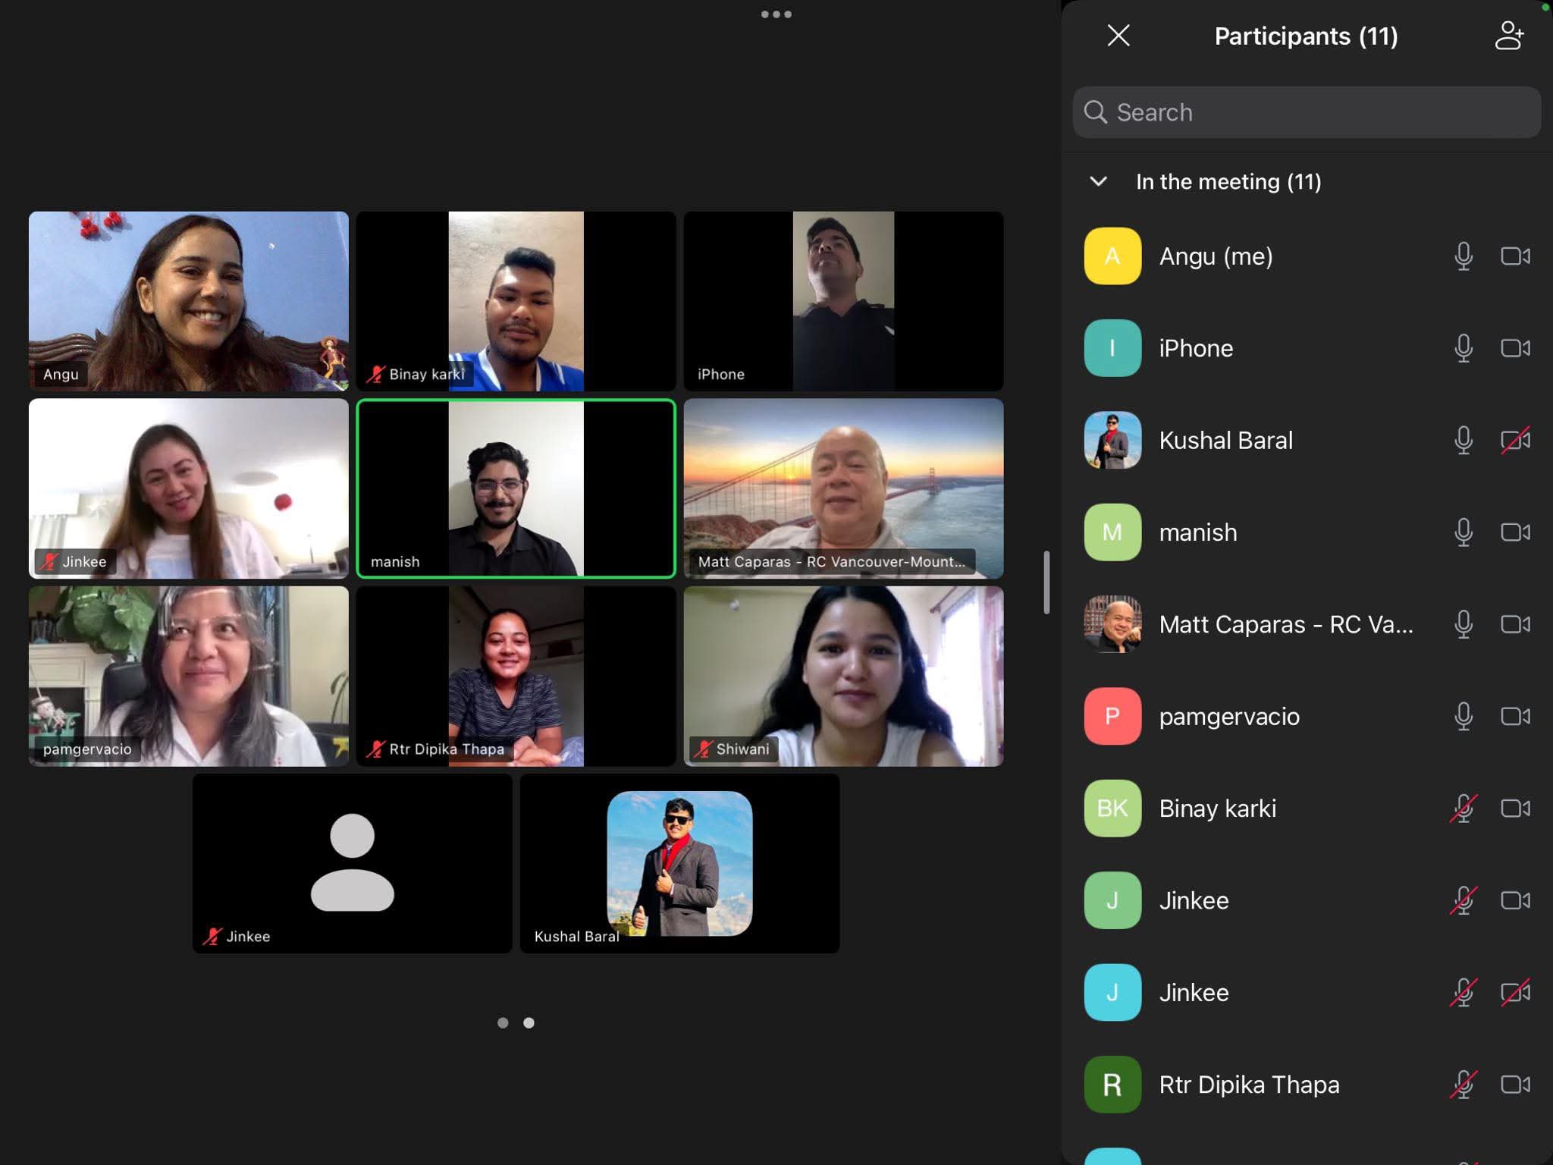Click the invite participant icon
This screenshot has width=1553, height=1165.
[1509, 36]
